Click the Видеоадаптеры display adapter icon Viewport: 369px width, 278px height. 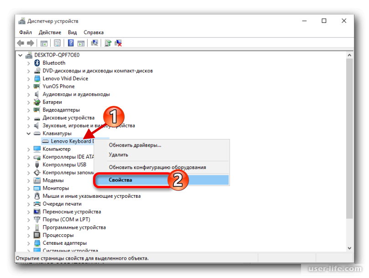(36, 110)
